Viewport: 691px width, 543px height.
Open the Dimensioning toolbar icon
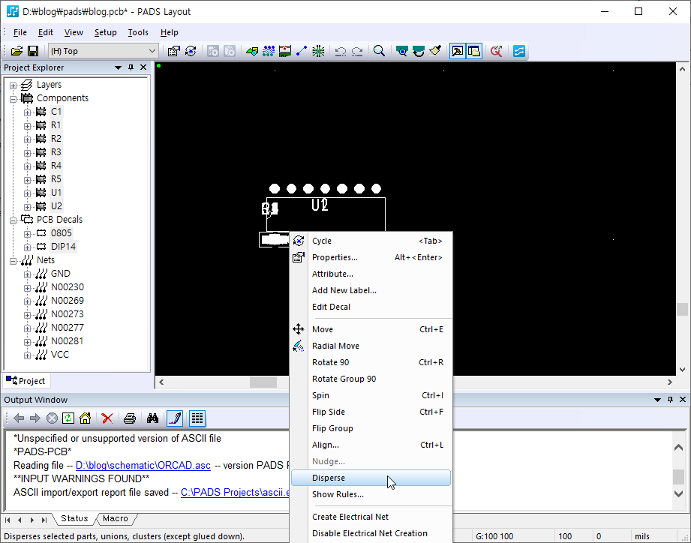[x=285, y=51]
